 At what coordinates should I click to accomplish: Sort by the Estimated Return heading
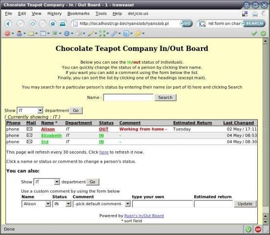point(193,123)
